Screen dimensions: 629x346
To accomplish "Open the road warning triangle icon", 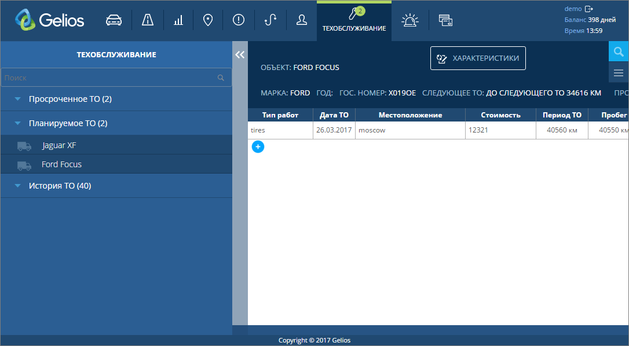I will [x=148, y=20].
